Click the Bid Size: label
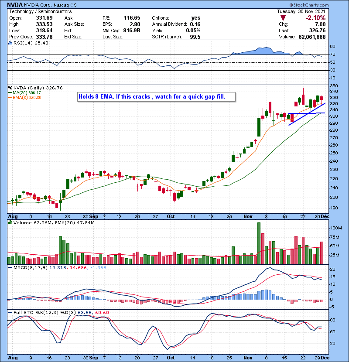Viewport: 349px width, 362px height. (73, 37)
